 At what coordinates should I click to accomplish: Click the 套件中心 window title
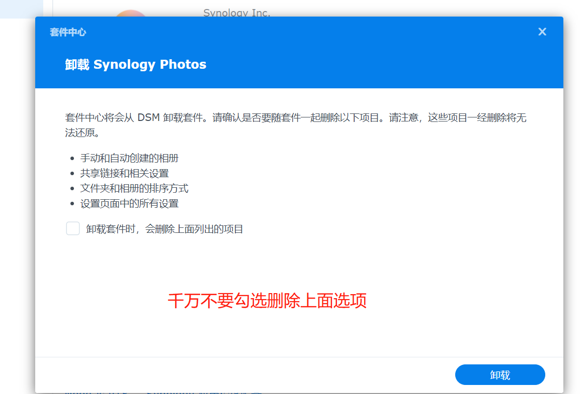(68, 33)
